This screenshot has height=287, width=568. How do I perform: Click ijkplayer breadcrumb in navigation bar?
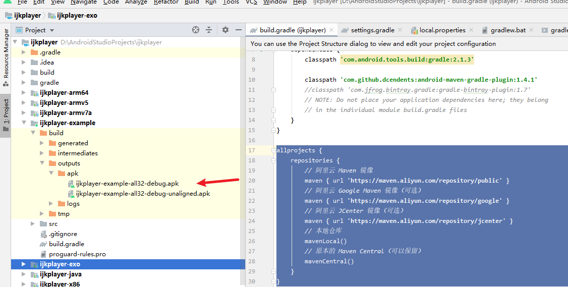23,16
